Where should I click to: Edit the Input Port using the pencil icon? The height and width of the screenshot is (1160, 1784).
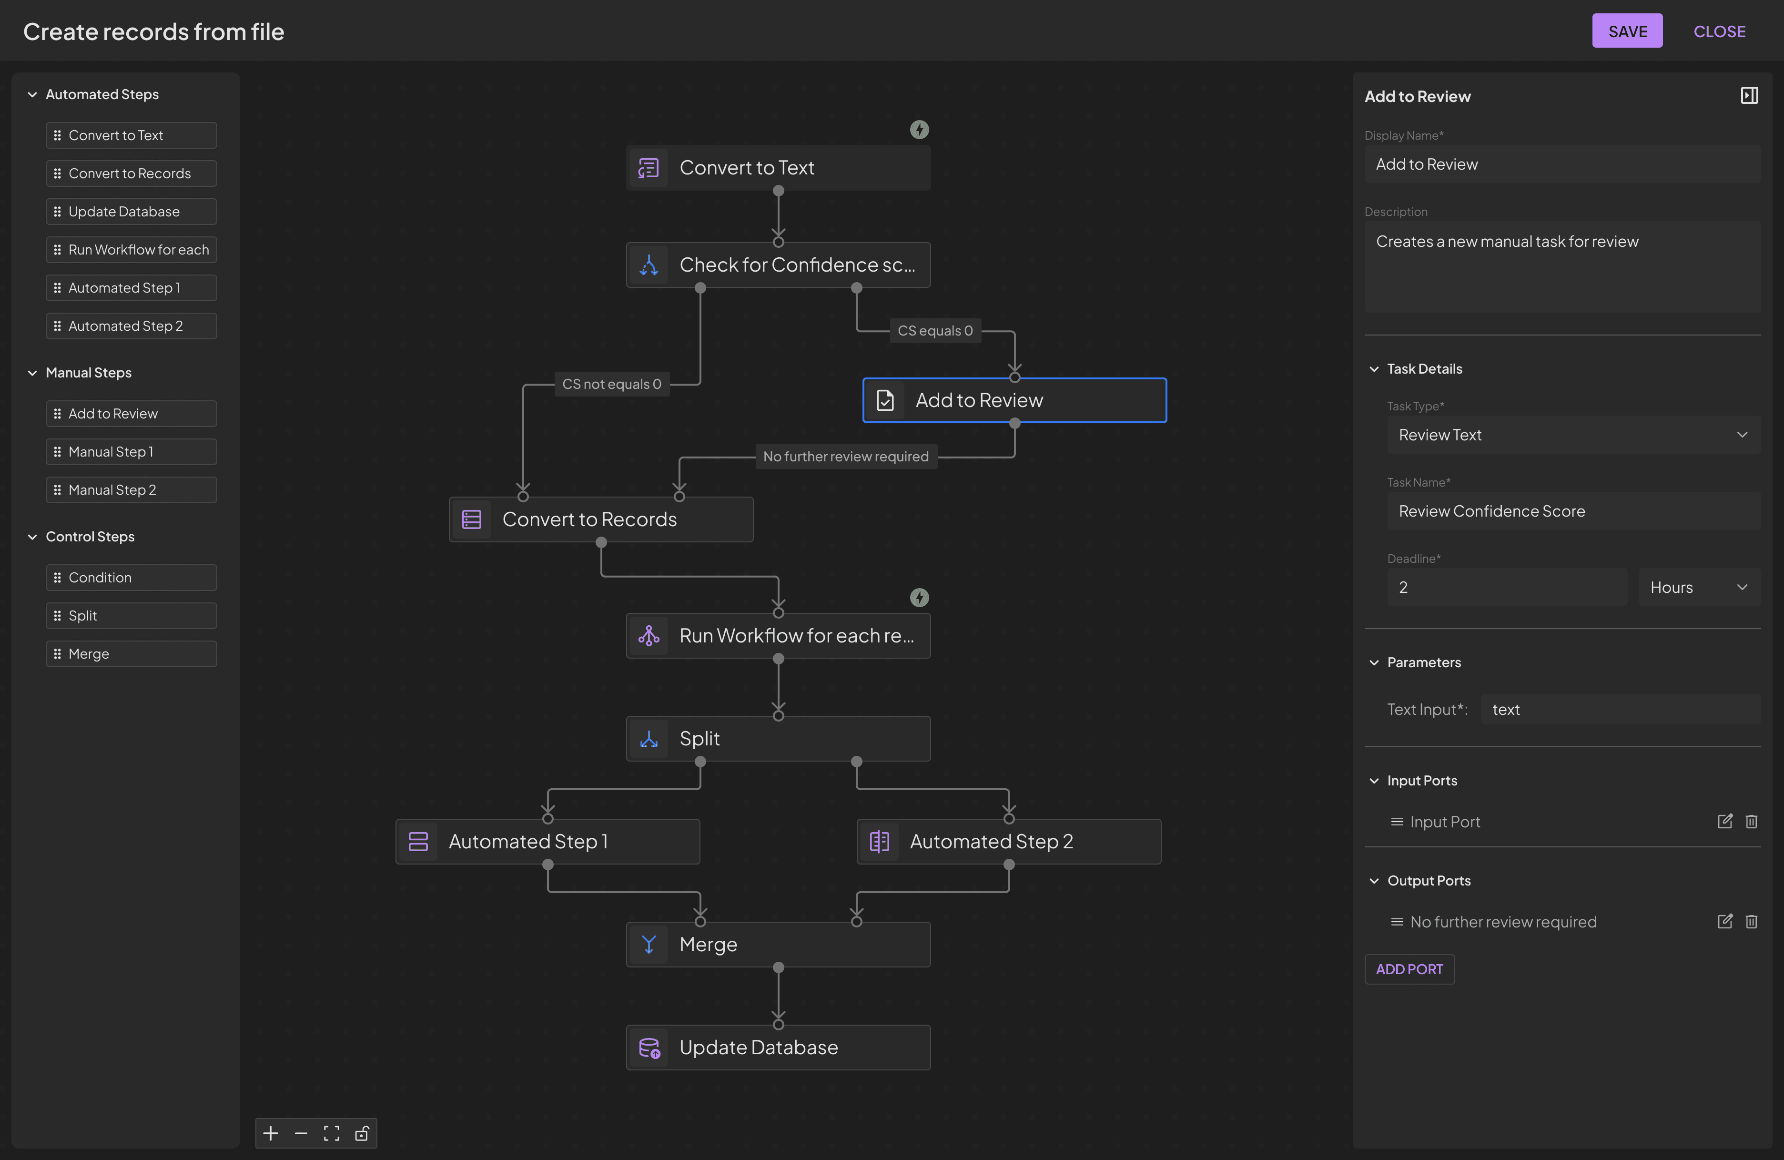[1725, 821]
